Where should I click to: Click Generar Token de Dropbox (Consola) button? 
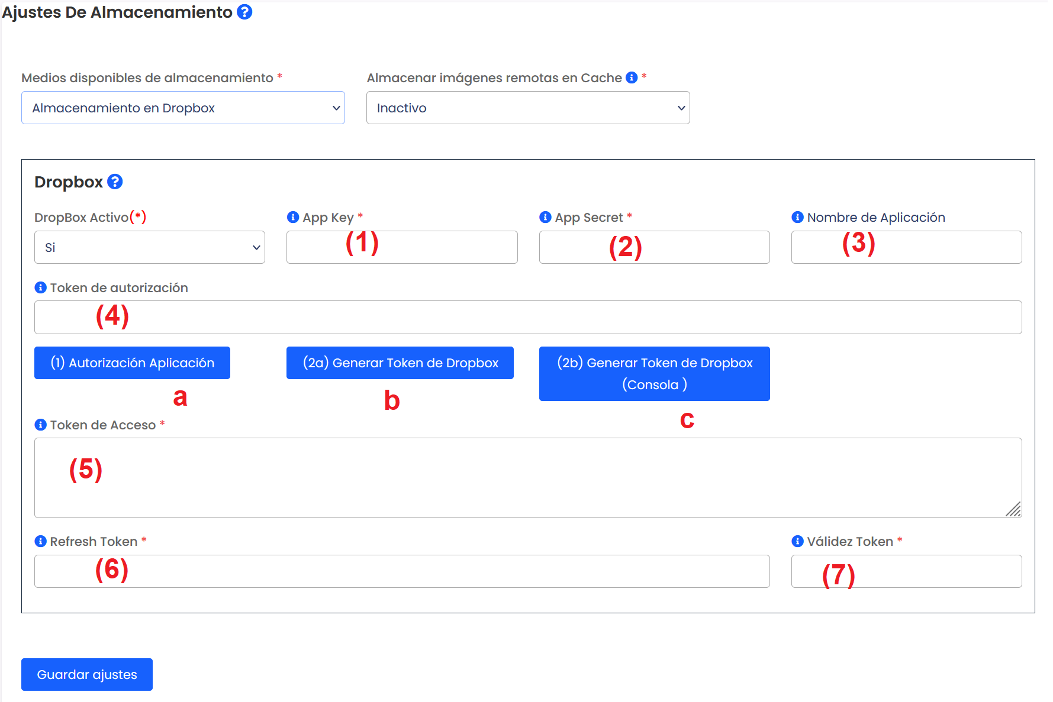pyautogui.click(x=654, y=373)
